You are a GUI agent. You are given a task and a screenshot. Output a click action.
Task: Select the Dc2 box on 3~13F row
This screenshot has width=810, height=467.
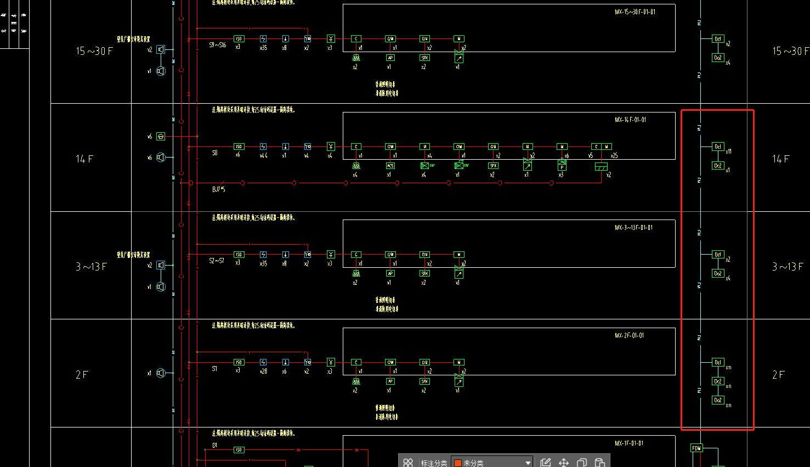[x=718, y=273]
